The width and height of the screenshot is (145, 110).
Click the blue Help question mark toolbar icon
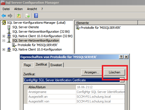tap(36, 16)
